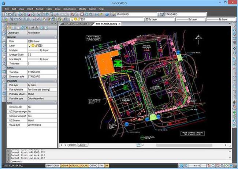The image size is (238, 169).
Task: Switch to ARCHITECTURAL(1.1).dwg tab
Action: pyautogui.click(x=78, y=24)
